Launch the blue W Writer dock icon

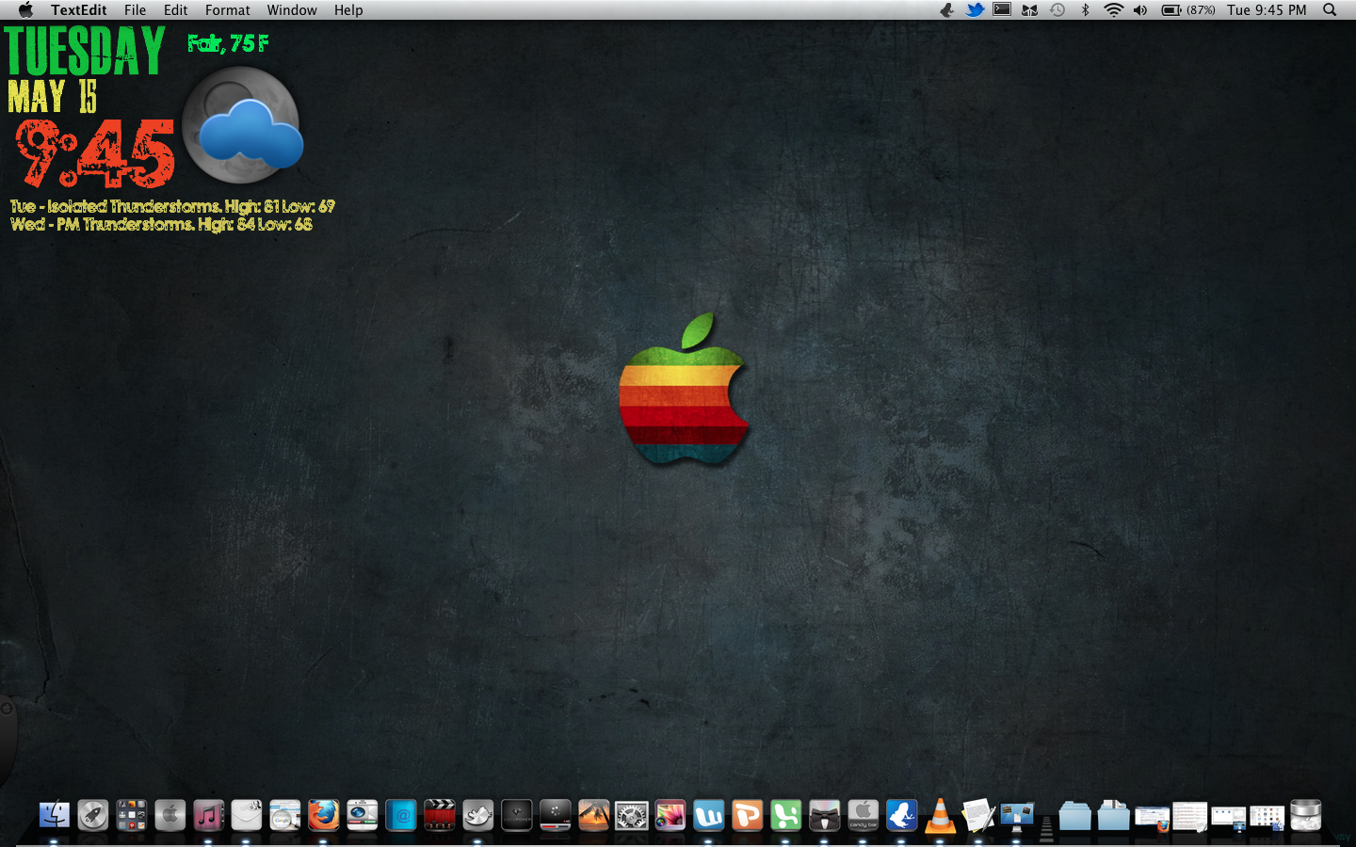[x=709, y=815]
